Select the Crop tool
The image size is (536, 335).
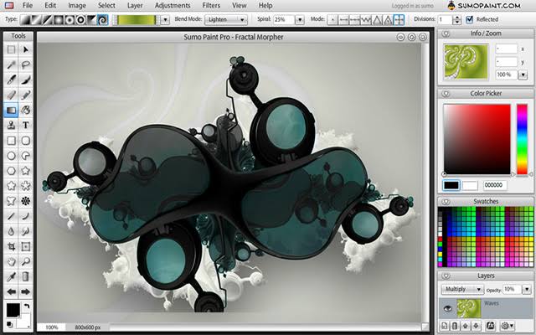tap(11, 246)
